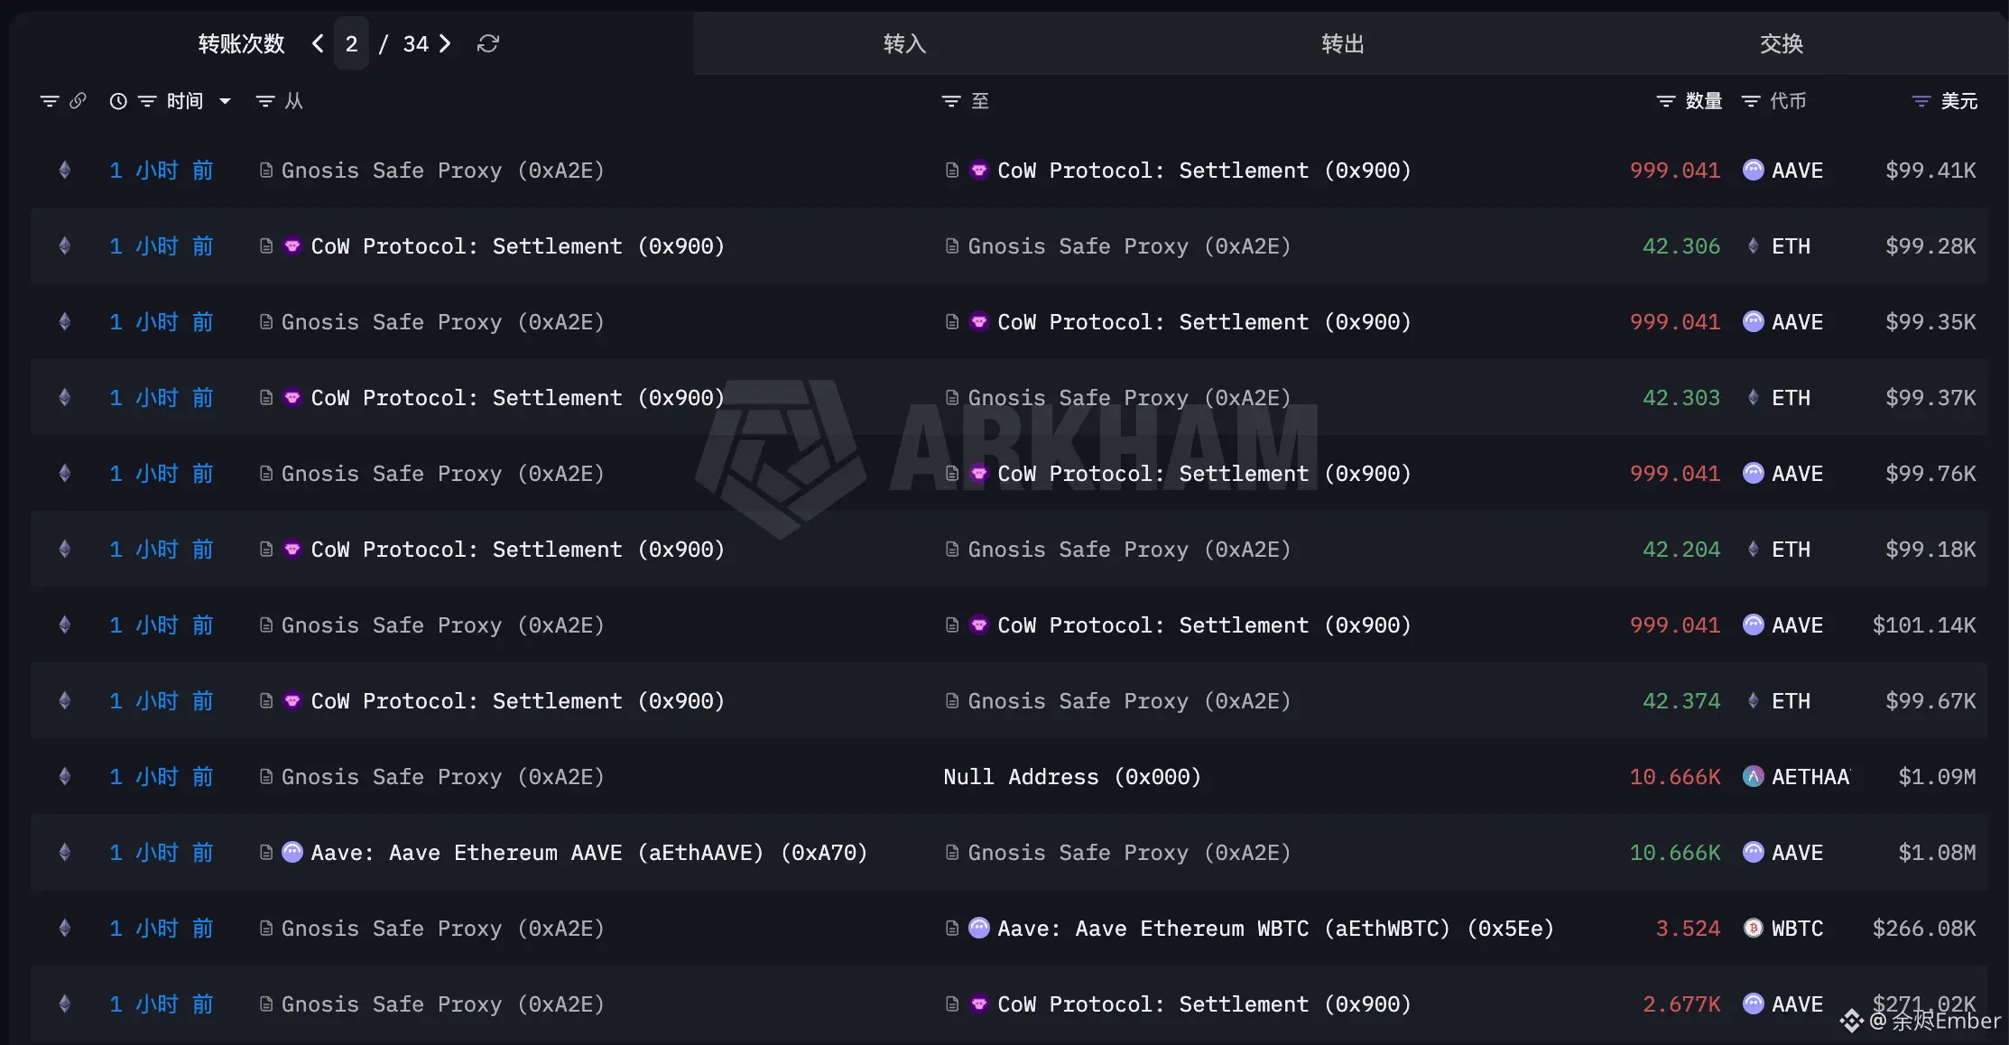
Task: Go to previous transfers page arrow
Action: point(318,43)
